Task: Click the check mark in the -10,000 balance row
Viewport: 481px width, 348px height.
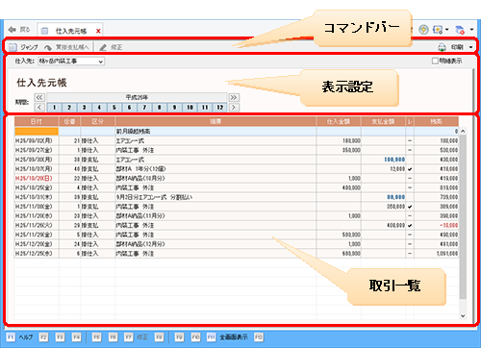Action: click(x=410, y=226)
